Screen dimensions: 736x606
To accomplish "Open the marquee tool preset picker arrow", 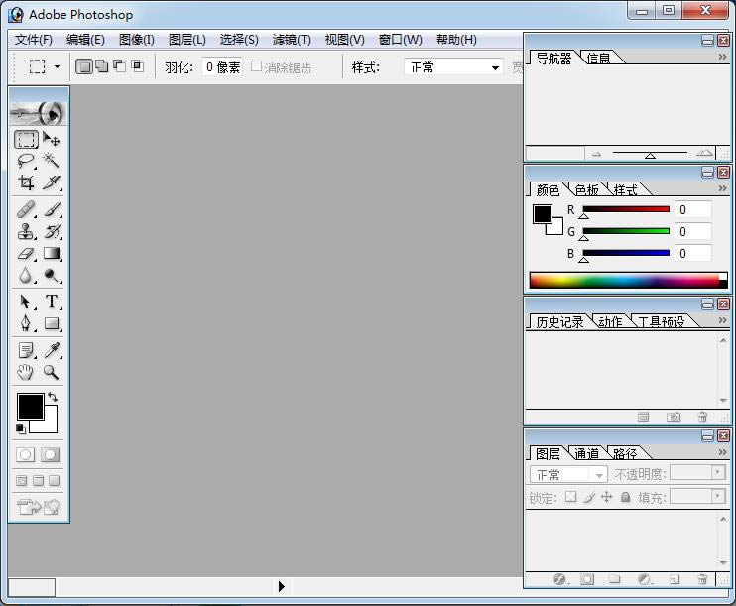I will 57,67.
